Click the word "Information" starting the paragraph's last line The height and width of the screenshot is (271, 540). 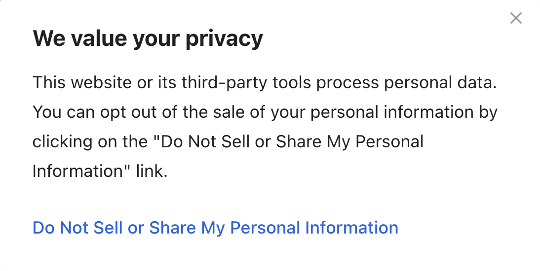coord(77,171)
